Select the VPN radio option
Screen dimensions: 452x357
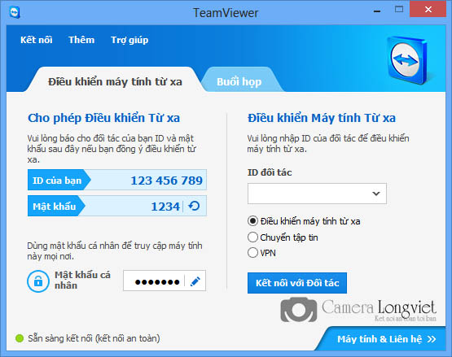tap(252, 252)
